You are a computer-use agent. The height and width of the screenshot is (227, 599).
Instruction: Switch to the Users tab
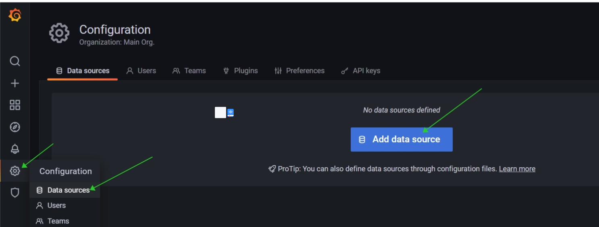141,71
